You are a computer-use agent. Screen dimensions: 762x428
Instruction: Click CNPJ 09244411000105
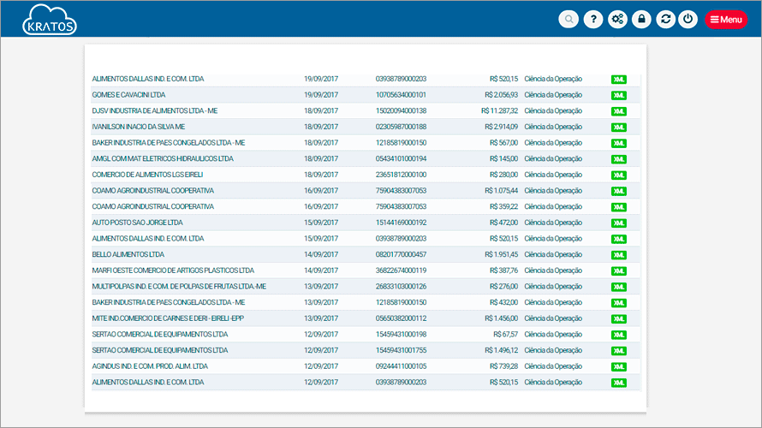click(x=401, y=366)
